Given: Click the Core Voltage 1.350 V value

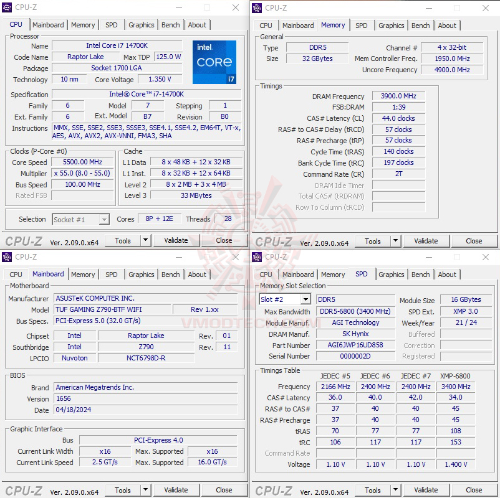Looking at the screenshot, I should pyautogui.click(x=160, y=79).
